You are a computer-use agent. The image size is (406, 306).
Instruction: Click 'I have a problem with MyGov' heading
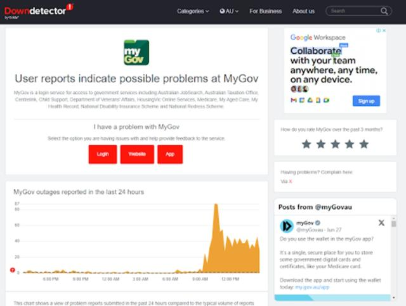tap(136, 127)
